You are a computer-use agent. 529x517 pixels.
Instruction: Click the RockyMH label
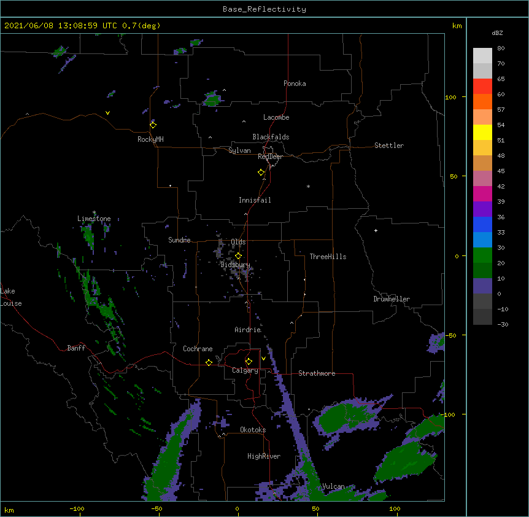coord(150,139)
